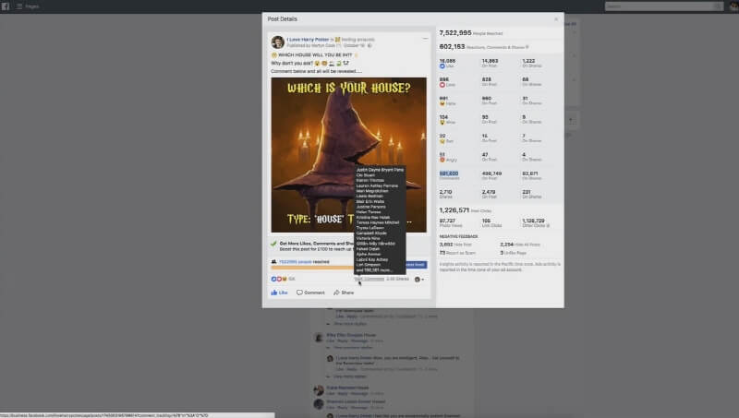Click 'Justin Dayne Bryant Fans' in commenter tooltip

380,170
